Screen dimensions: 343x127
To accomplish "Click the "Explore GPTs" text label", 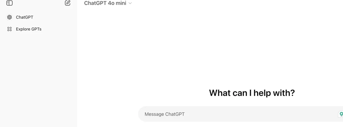I will 29,29.
